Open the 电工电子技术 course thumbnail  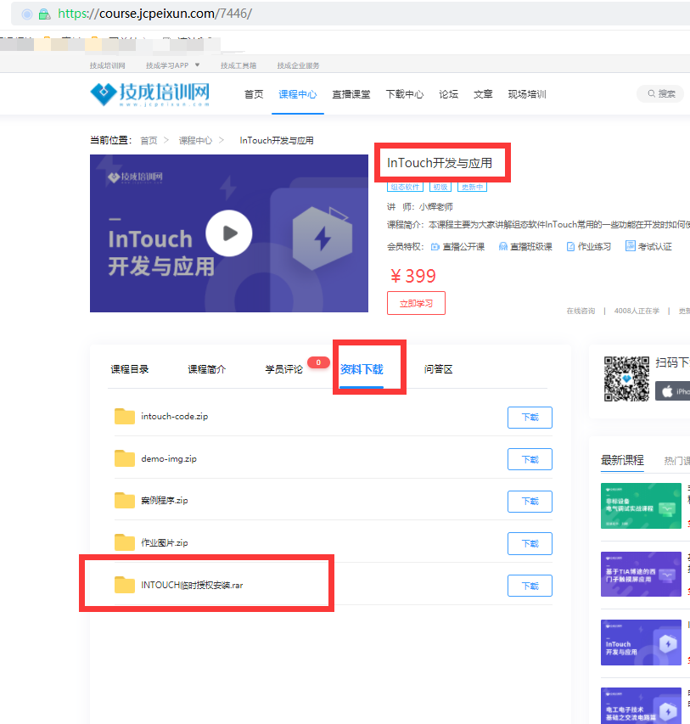[641, 705]
